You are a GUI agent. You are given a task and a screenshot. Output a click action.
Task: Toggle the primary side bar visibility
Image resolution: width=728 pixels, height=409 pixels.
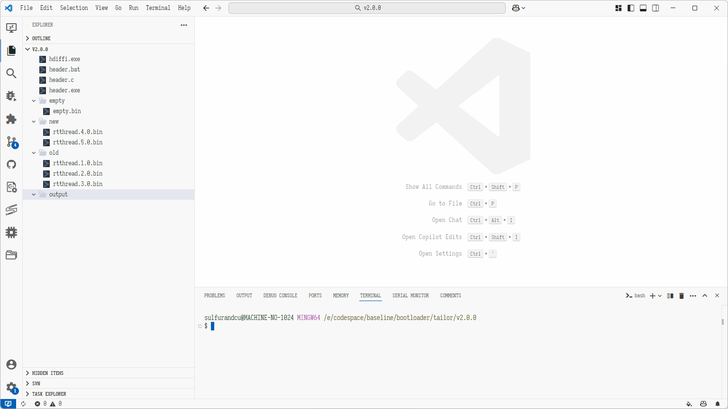coord(631,8)
